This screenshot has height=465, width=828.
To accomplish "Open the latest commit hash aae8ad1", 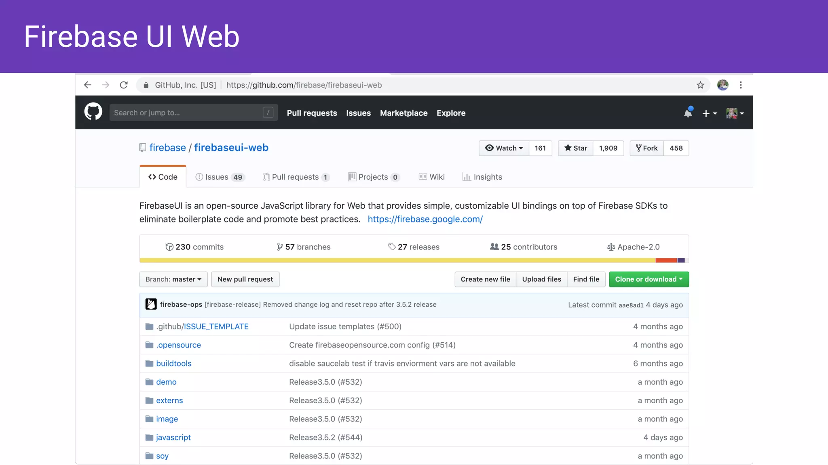I will 631,305.
